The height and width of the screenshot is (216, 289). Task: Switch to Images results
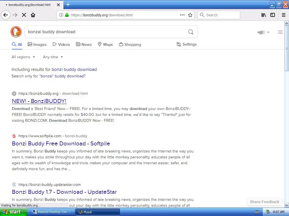point(37,44)
